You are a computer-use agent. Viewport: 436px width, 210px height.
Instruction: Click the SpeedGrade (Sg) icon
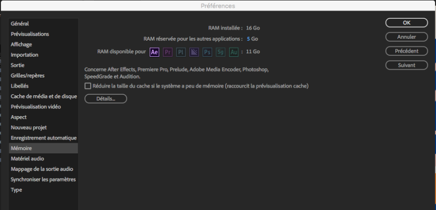(220, 52)
